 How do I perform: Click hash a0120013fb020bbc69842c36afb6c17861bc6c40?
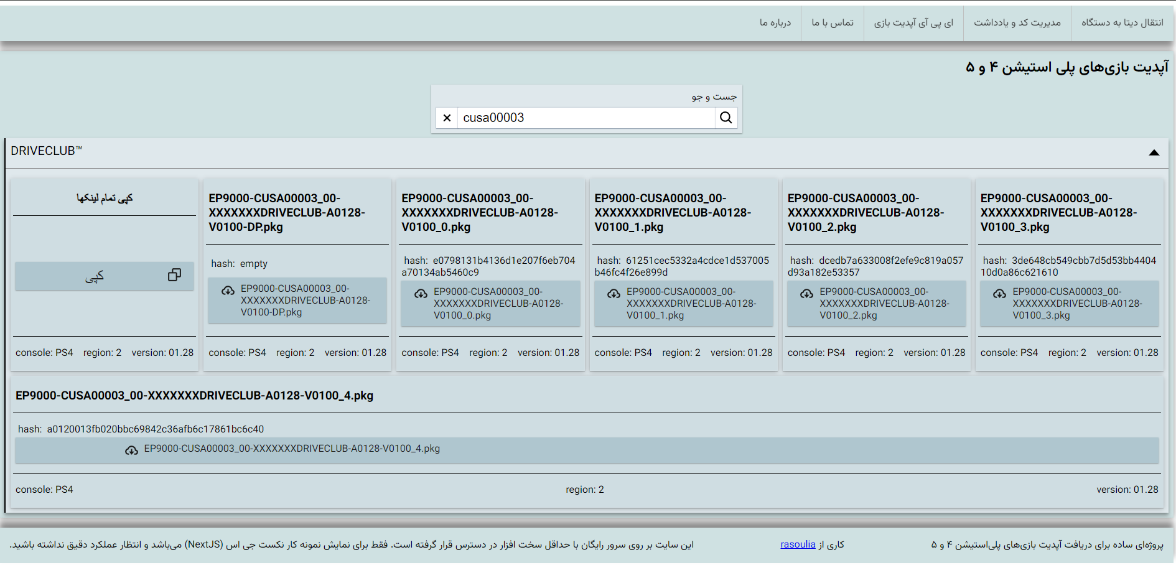coord(141,429)
